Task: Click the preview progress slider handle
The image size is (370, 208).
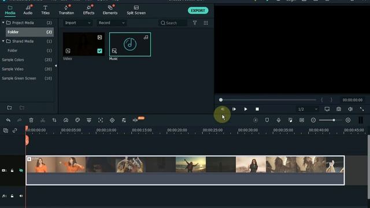Action: point(221,100)
